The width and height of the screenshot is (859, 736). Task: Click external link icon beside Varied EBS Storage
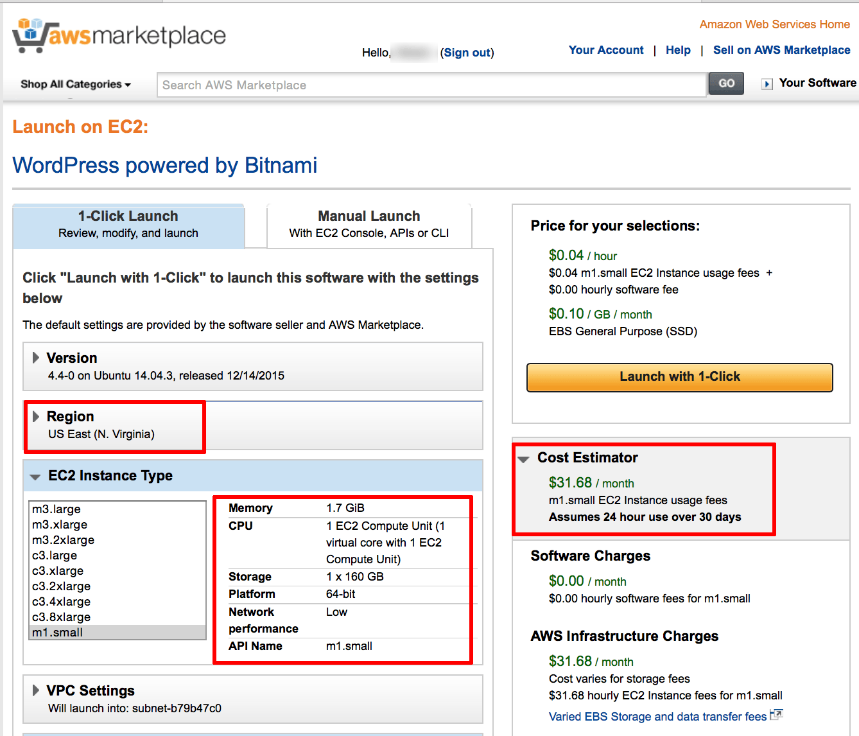click(776, 714)
